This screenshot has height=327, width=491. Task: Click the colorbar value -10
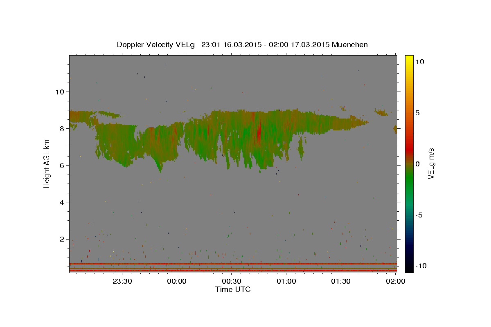click(x=421, y=266)
